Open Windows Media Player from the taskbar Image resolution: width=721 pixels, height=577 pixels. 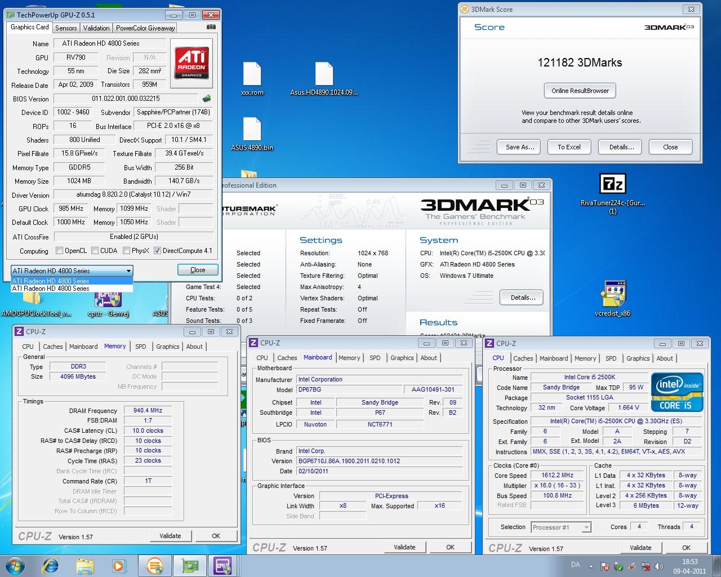119,565
